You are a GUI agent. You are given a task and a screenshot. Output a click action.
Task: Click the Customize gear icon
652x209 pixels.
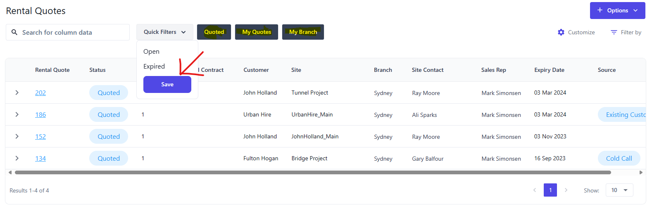point(561,32)
